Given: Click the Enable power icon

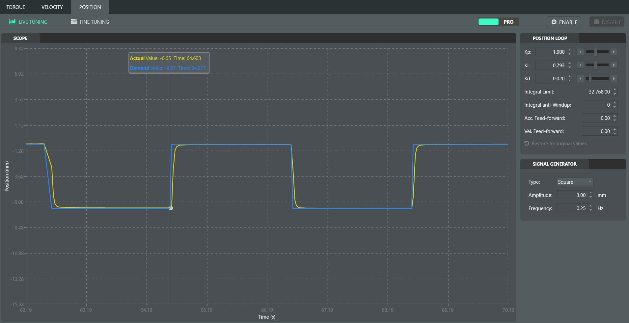Looking at the screenshot, I should pos(554,22).
